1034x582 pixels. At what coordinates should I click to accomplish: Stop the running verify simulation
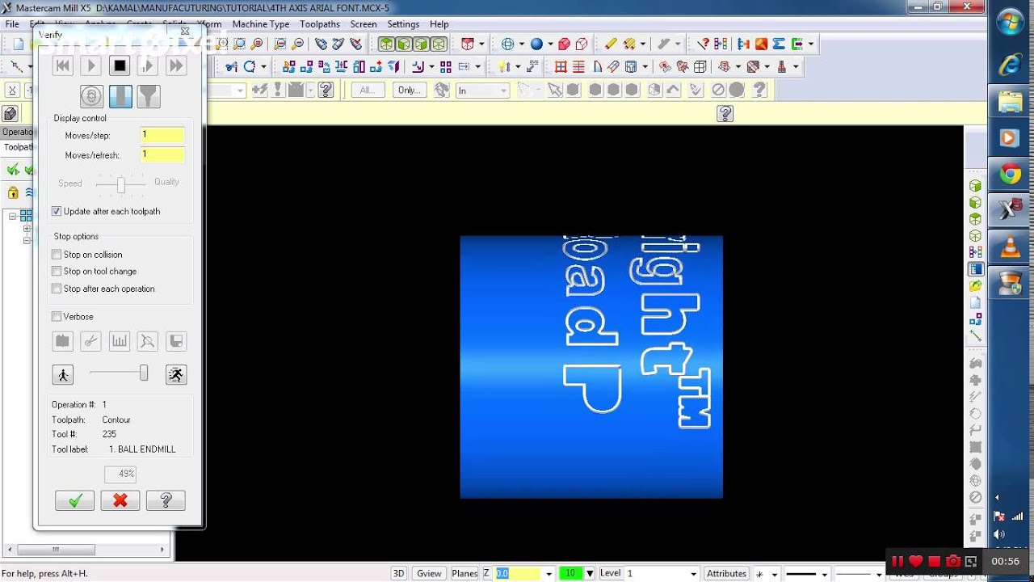pyautogui.click(x=120, y=66)
